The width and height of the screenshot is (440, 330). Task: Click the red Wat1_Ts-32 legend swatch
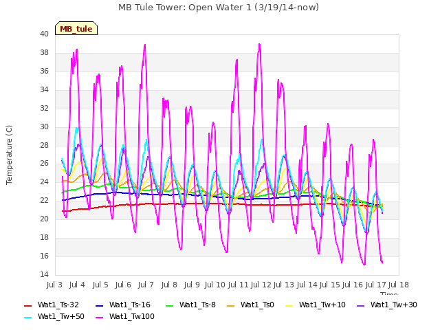pyautogui.click(x=27, y=305)
